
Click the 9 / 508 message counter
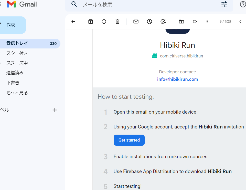(x=225, y=22)
